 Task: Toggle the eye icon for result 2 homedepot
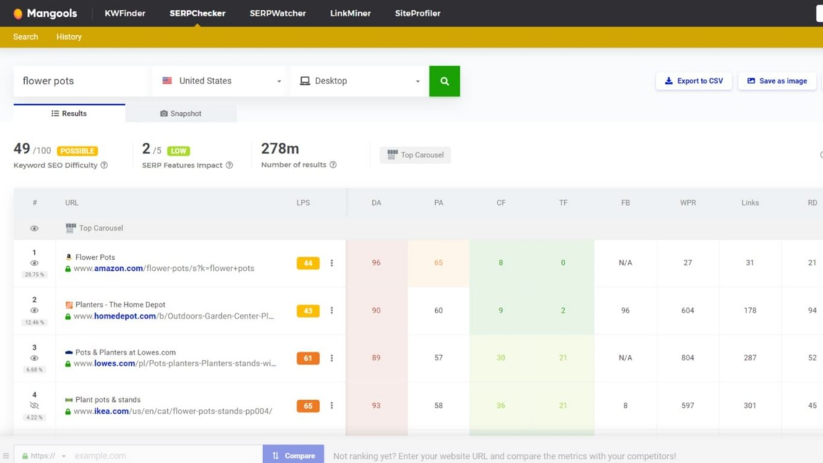pos(35,311)
